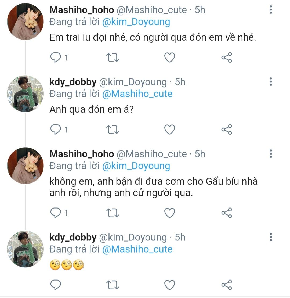This screenshot has width=290, height=298.
Task: Open @Mashiho_cute mention in last tweet
Action: point(137,249)
